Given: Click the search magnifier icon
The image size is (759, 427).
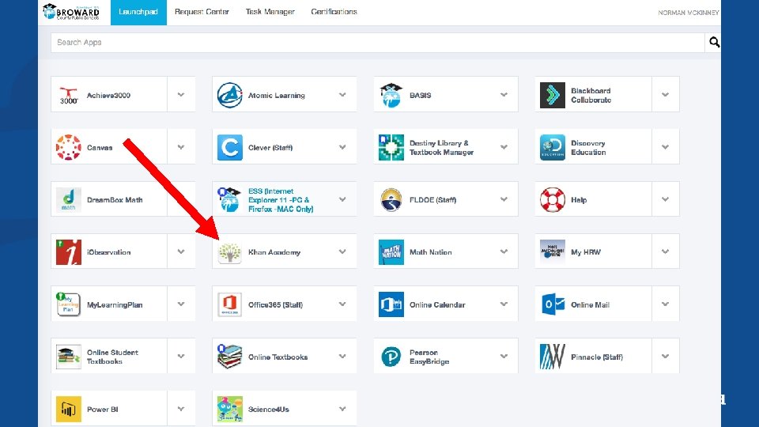Looking at the screenshot, I should click(714, 42).
